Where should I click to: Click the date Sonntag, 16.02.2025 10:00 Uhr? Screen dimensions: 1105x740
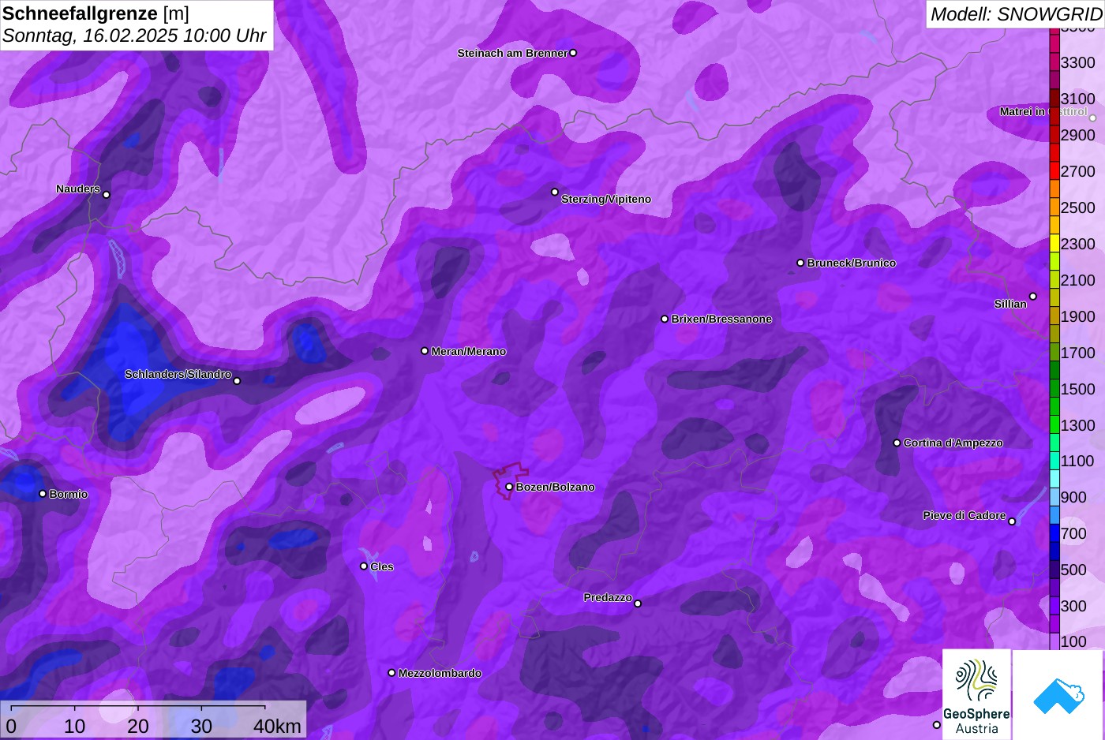[135, 36]
